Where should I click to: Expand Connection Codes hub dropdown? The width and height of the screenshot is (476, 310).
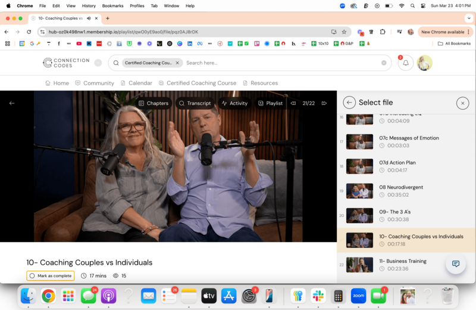(98, 63)
